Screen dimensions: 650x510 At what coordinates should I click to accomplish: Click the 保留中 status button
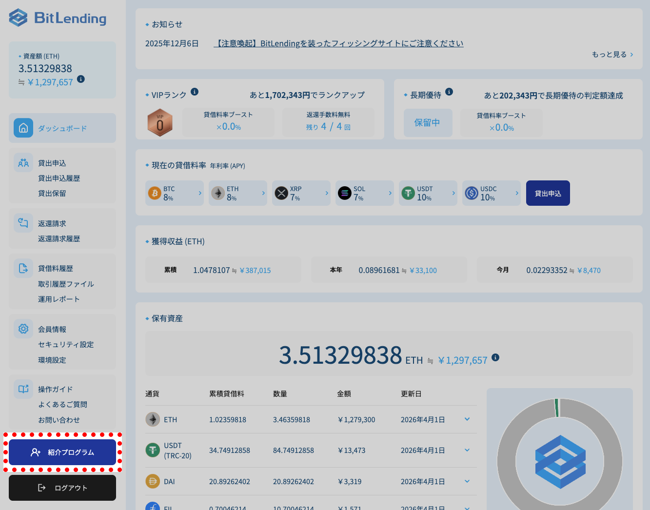[428, 122]
